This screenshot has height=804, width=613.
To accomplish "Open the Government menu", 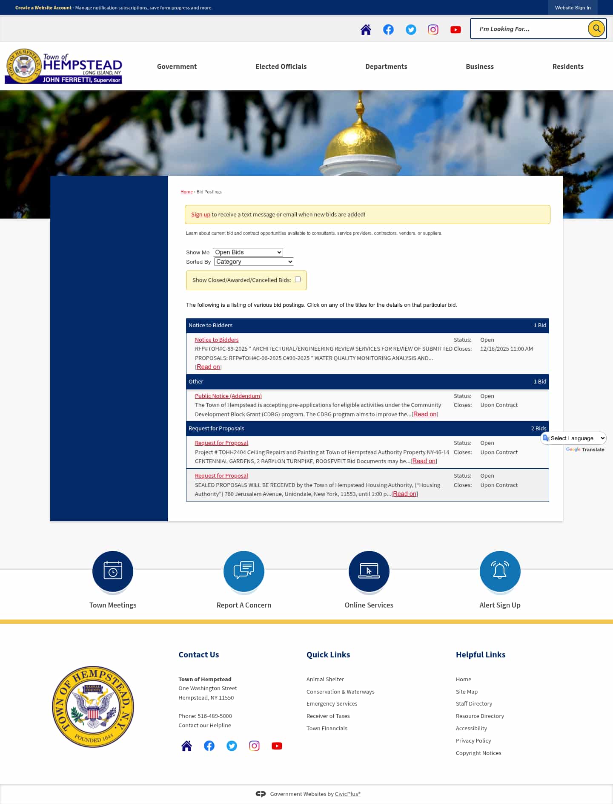I will click(x=177, y=66).
